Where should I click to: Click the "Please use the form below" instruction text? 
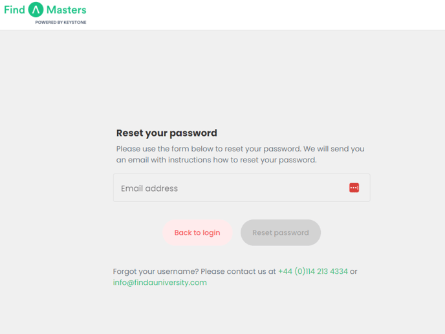coord(241,149)
